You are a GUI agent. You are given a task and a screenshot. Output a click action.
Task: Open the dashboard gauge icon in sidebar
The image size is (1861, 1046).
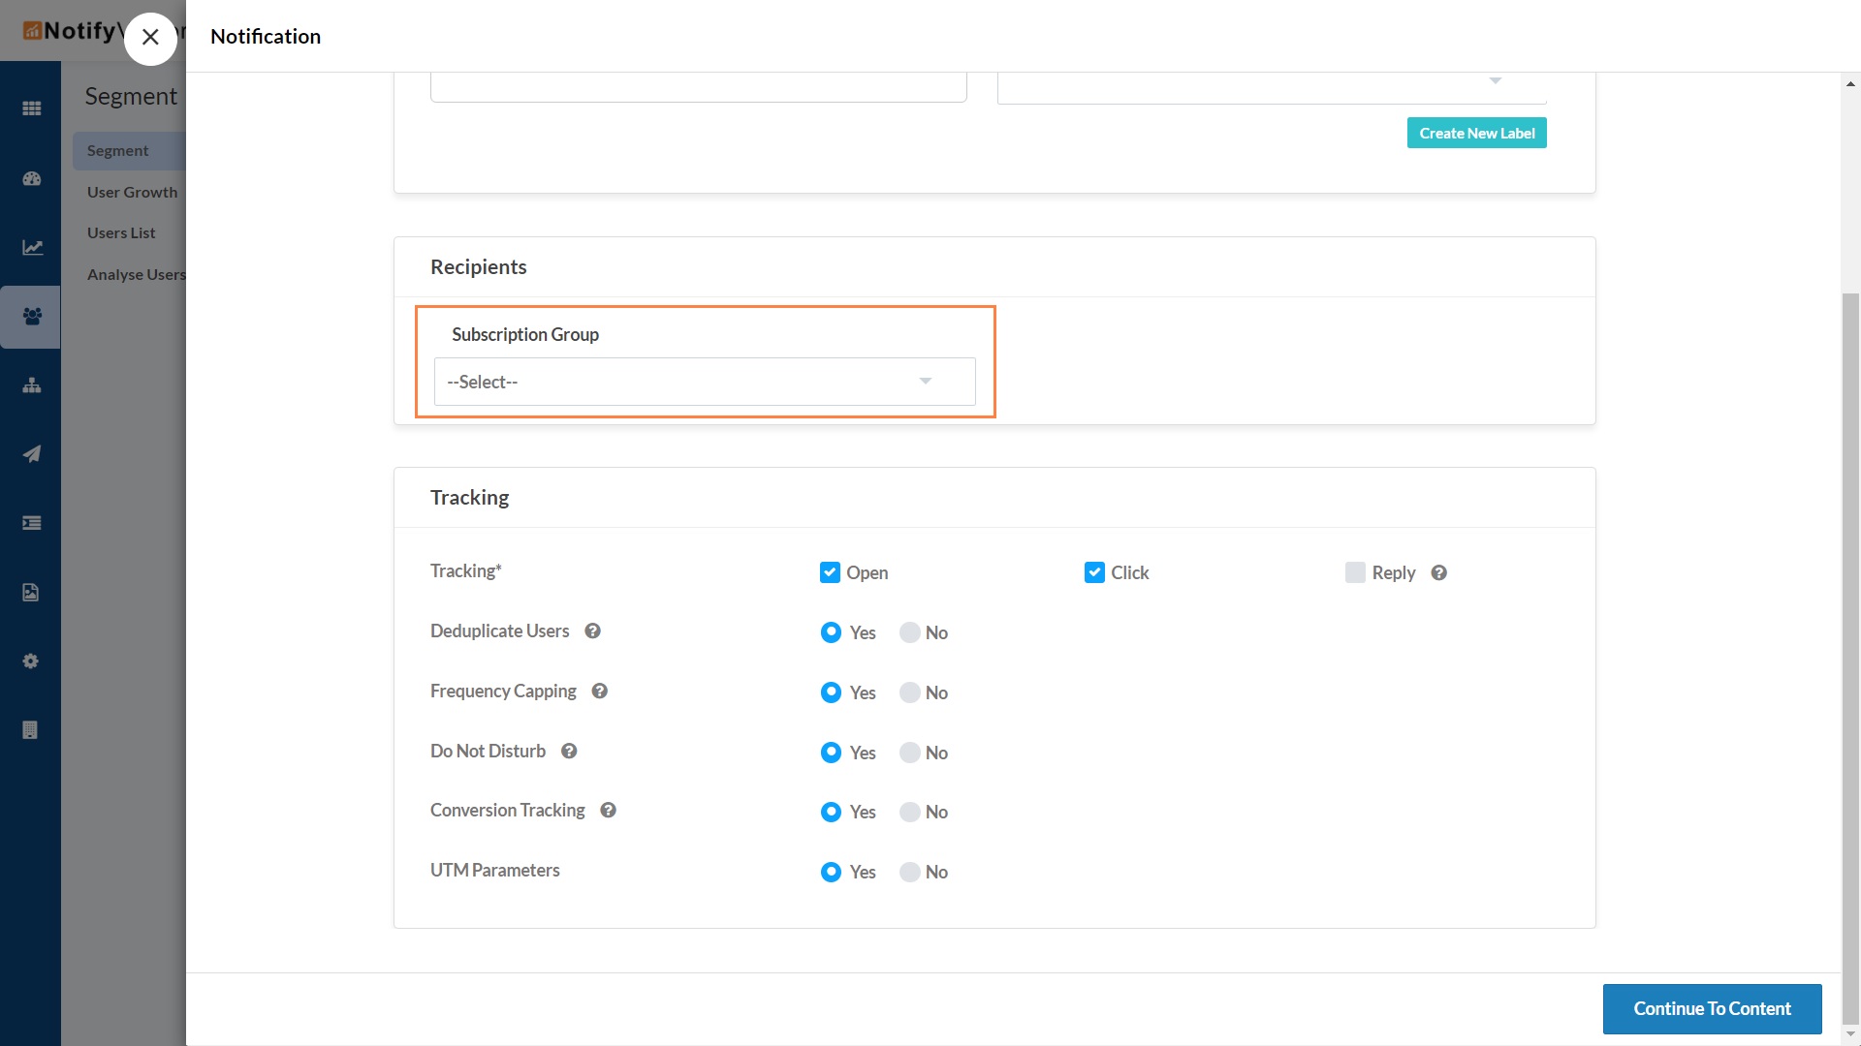31,178
